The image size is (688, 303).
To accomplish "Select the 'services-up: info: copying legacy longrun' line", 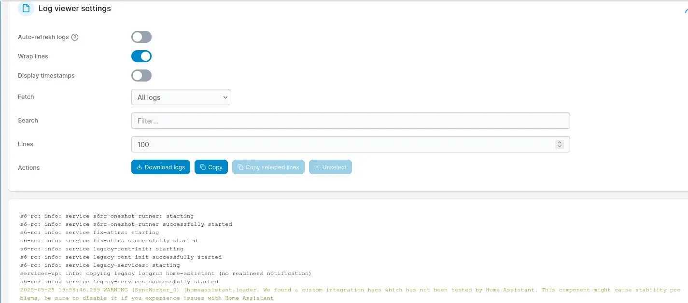I will tap(166, 274).
